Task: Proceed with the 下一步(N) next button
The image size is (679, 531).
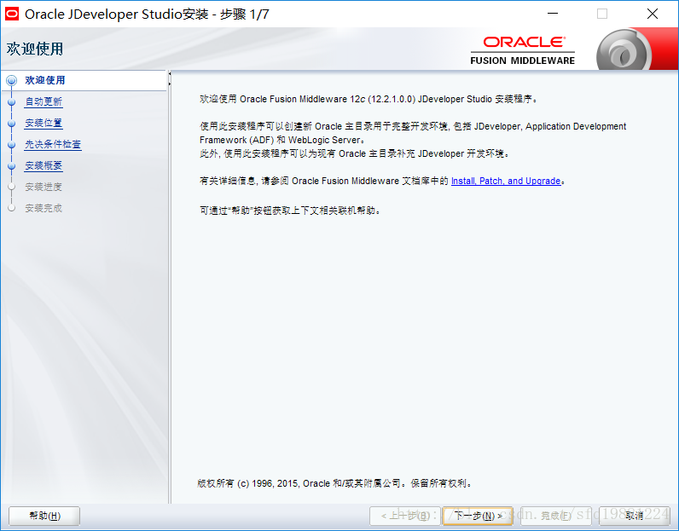Action: [478, 516]
